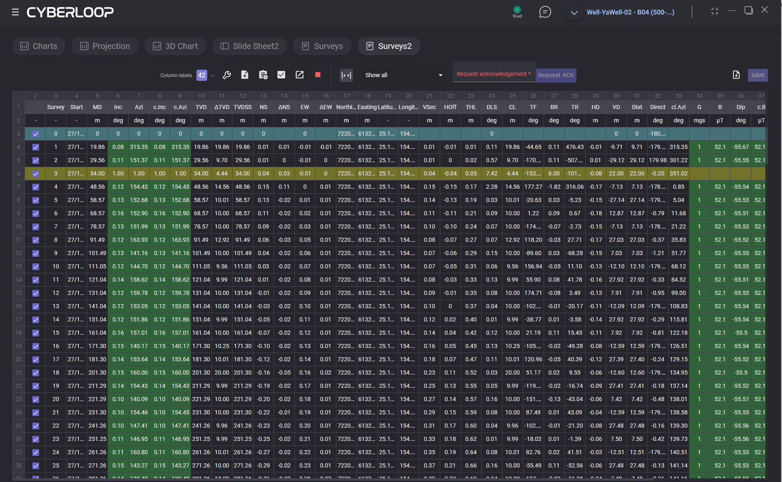782x482 pixels.
Task: Exit fullscreen using the collapse icon
Action: tap(714, 12)
